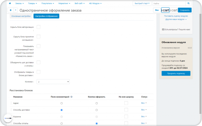Screen dimensions: 202x126
Task: Toggle Объединить шаг доставки и оплаты checkbox
Action: pyautogui.click(x=38, y=62)
